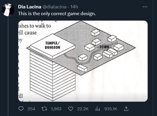This screenshot has height=116, width=157.
Task: Click the 254 reply count
Action: tap(31, 109)
